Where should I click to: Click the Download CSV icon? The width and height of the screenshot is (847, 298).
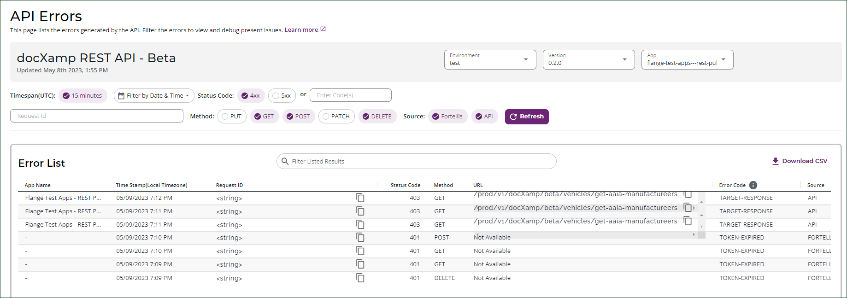[x=775, y=161]
